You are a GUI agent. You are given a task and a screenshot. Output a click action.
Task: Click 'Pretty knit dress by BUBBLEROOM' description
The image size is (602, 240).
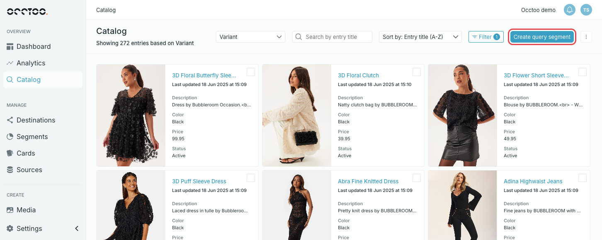pyautogui.click(x=377, y=211)
